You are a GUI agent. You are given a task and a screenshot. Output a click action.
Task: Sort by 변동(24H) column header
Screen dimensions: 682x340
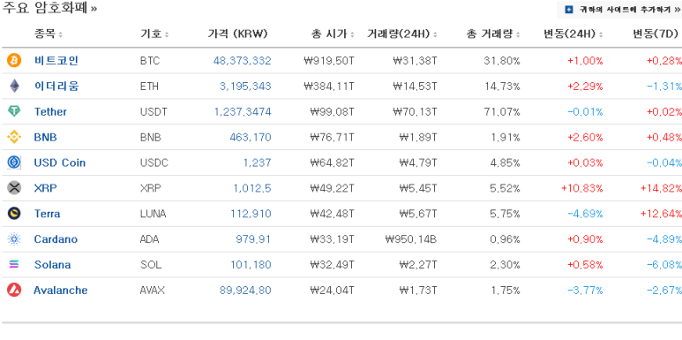[x=573, y=34]
